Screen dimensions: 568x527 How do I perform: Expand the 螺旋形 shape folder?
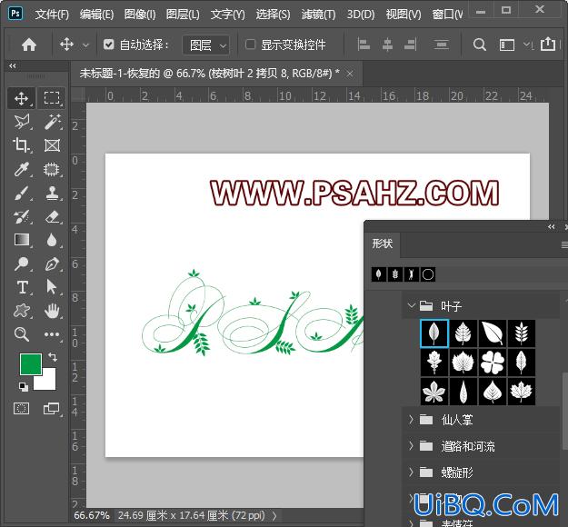tap(411, 472)
